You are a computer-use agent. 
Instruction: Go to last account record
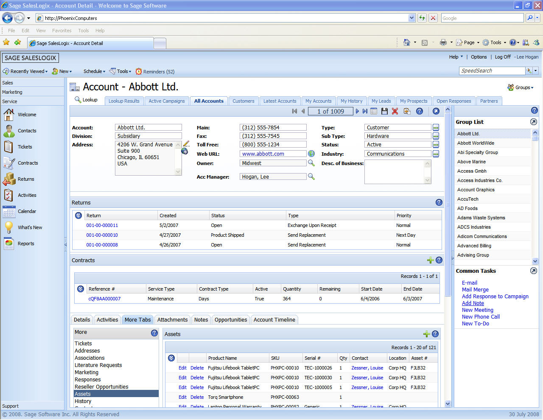[365, 111]
